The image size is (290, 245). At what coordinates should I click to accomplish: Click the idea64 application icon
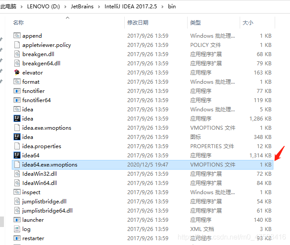coord(17,155)
